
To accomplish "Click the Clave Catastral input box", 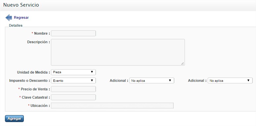I will [73, 97].
